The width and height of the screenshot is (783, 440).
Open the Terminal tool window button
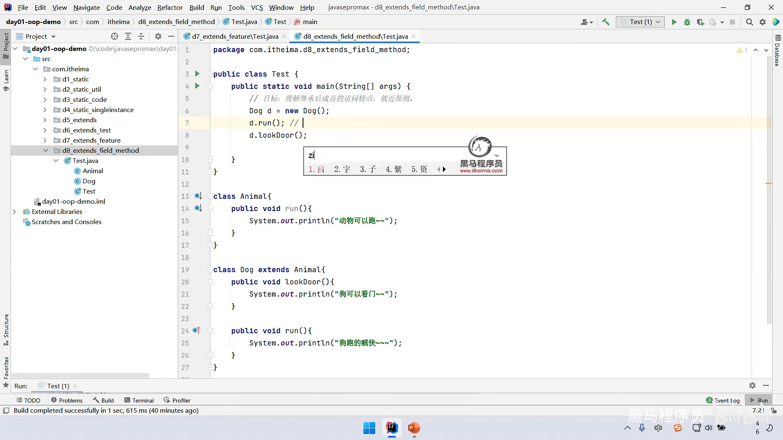[x=139, y=400]
